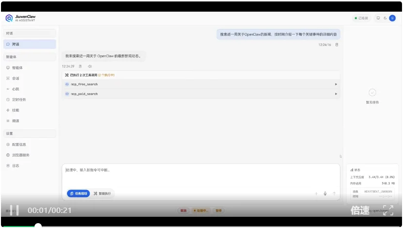This screenshot has width=403, height=228.
Task: Open 浏览器服务 in the sidebar
Action: [x=20, y=155]
